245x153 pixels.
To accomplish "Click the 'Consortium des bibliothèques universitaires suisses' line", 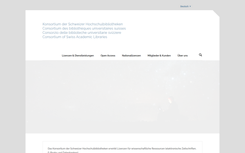I will 84,29.
